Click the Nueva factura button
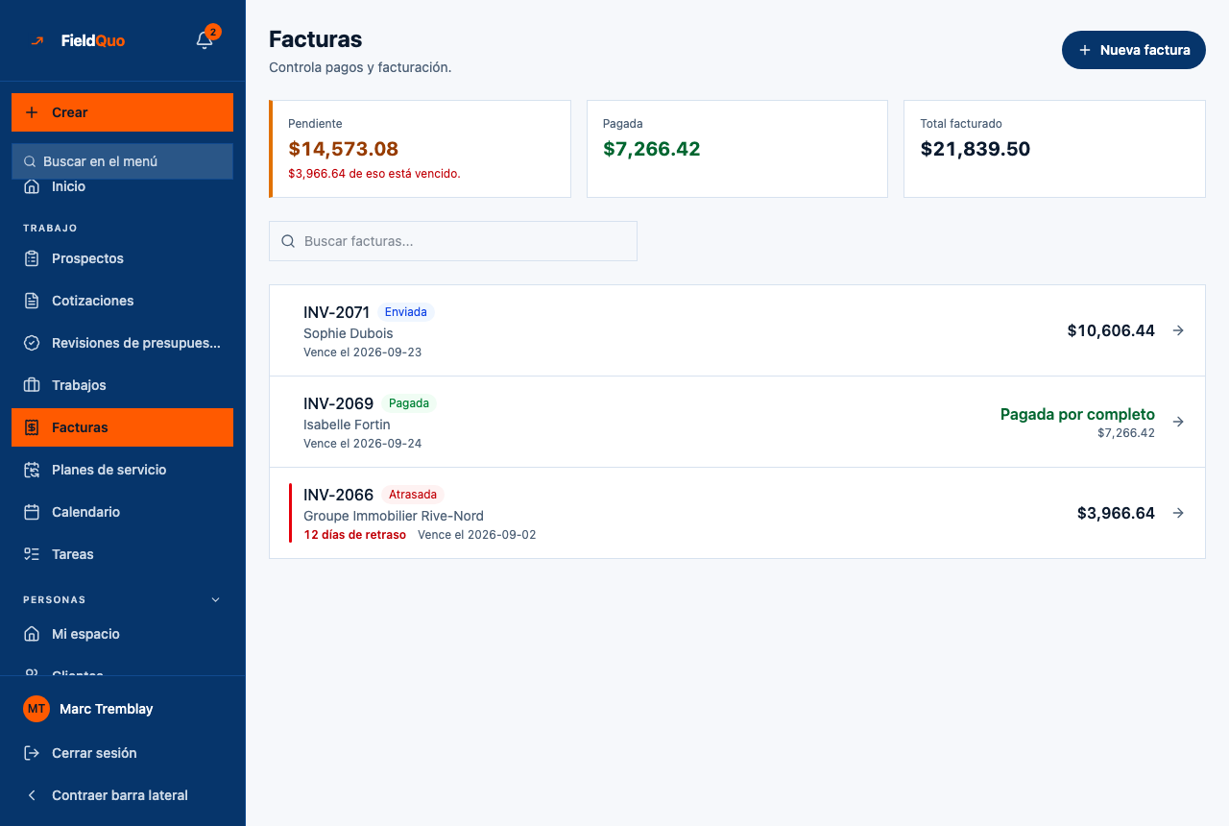 [x=1134, y=50]
